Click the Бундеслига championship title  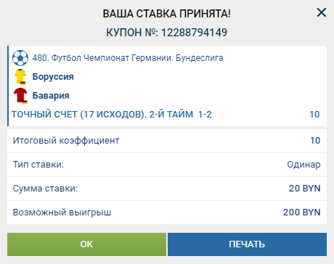coord(128,58)
